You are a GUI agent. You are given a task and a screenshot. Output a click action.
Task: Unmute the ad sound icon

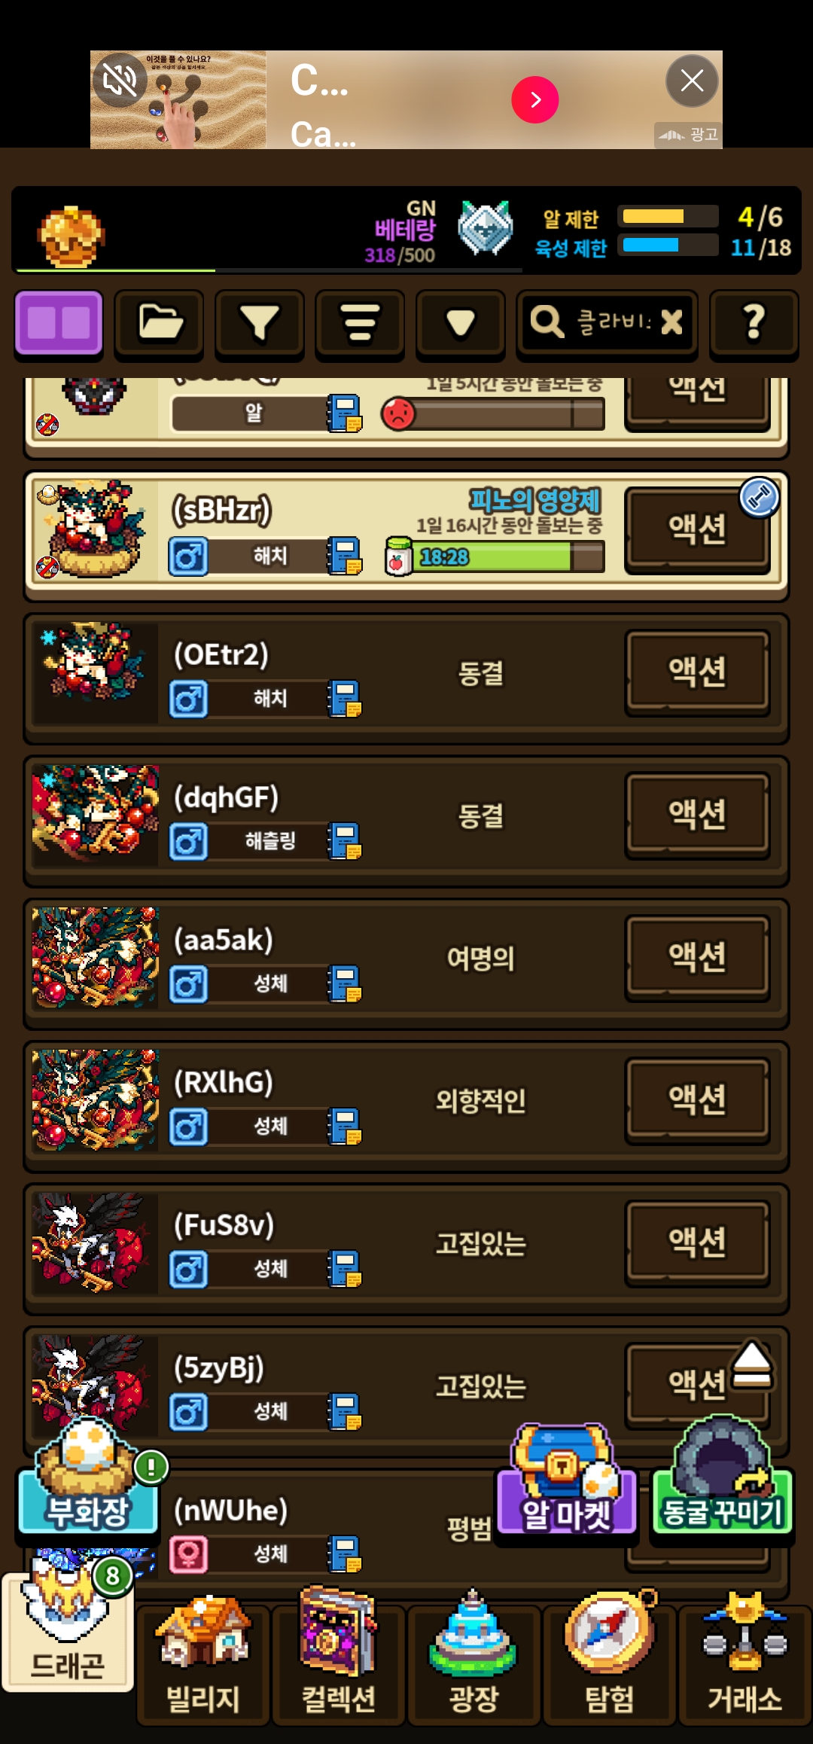pyautogui.click(x=120, y=79)
